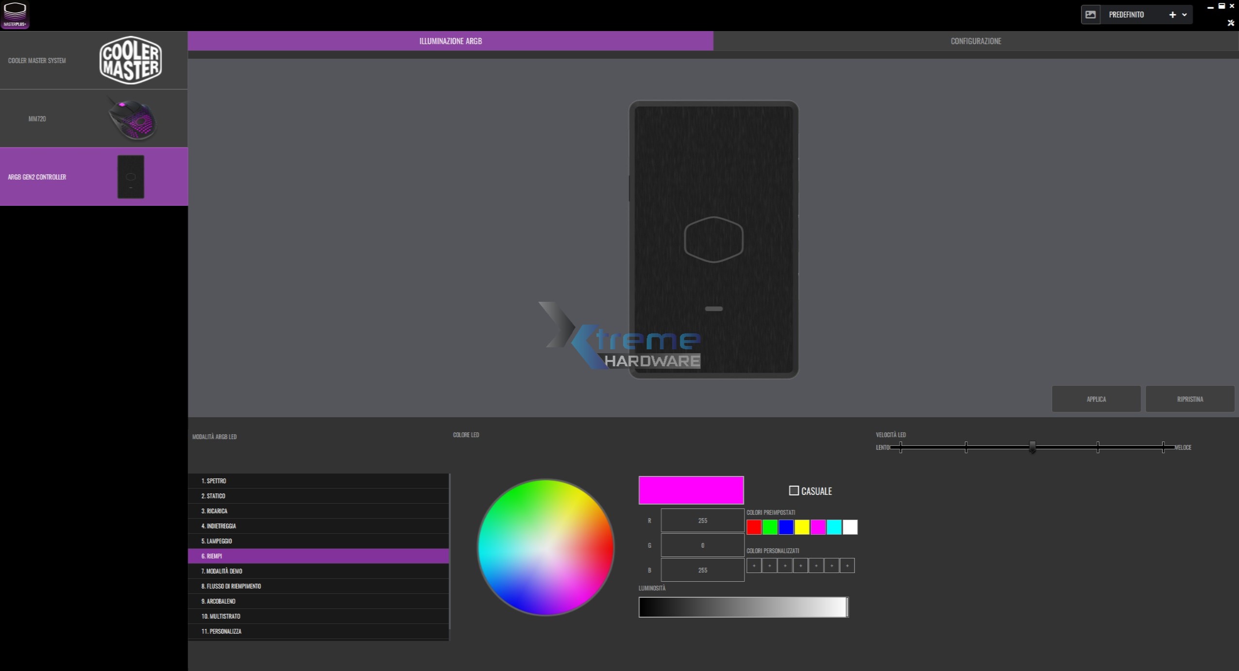The height and width of the screenshot is (671, 1239).
Task: Click the profile image icon beside Predefinito
Action: pyautogui.click(x=1090, y=15)
